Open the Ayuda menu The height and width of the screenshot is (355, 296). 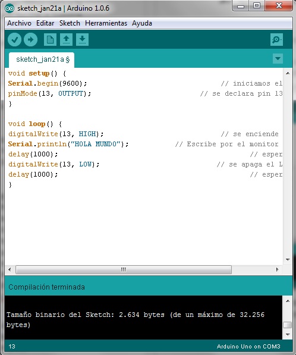[x=142, y=23]
